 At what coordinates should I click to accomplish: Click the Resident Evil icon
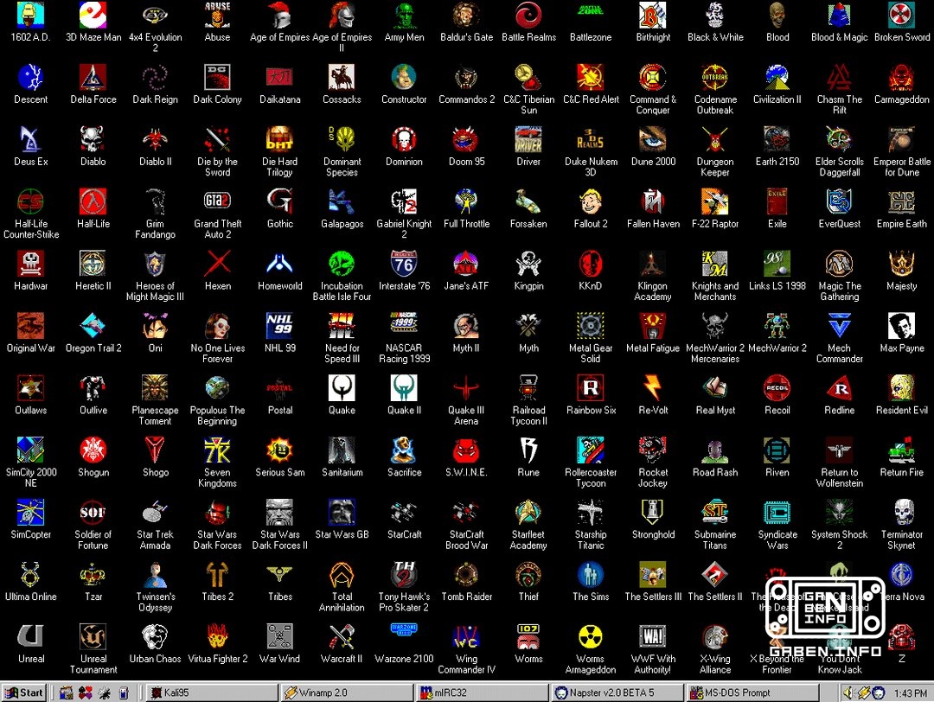(x=902, y=388)
